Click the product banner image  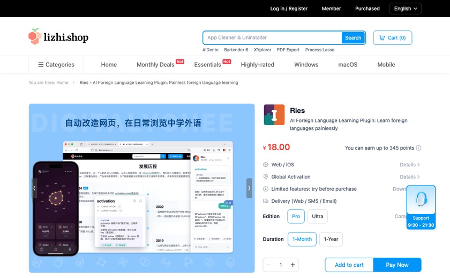tap(141, 188)
